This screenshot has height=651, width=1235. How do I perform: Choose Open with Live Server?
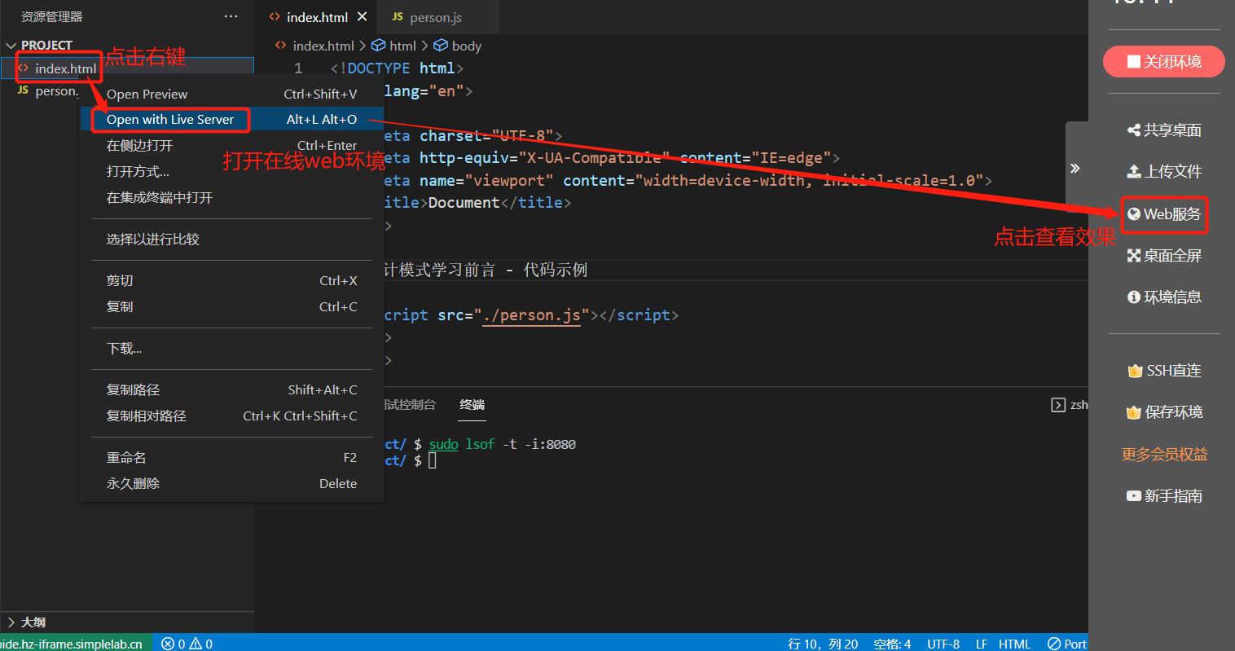(232, 119)
